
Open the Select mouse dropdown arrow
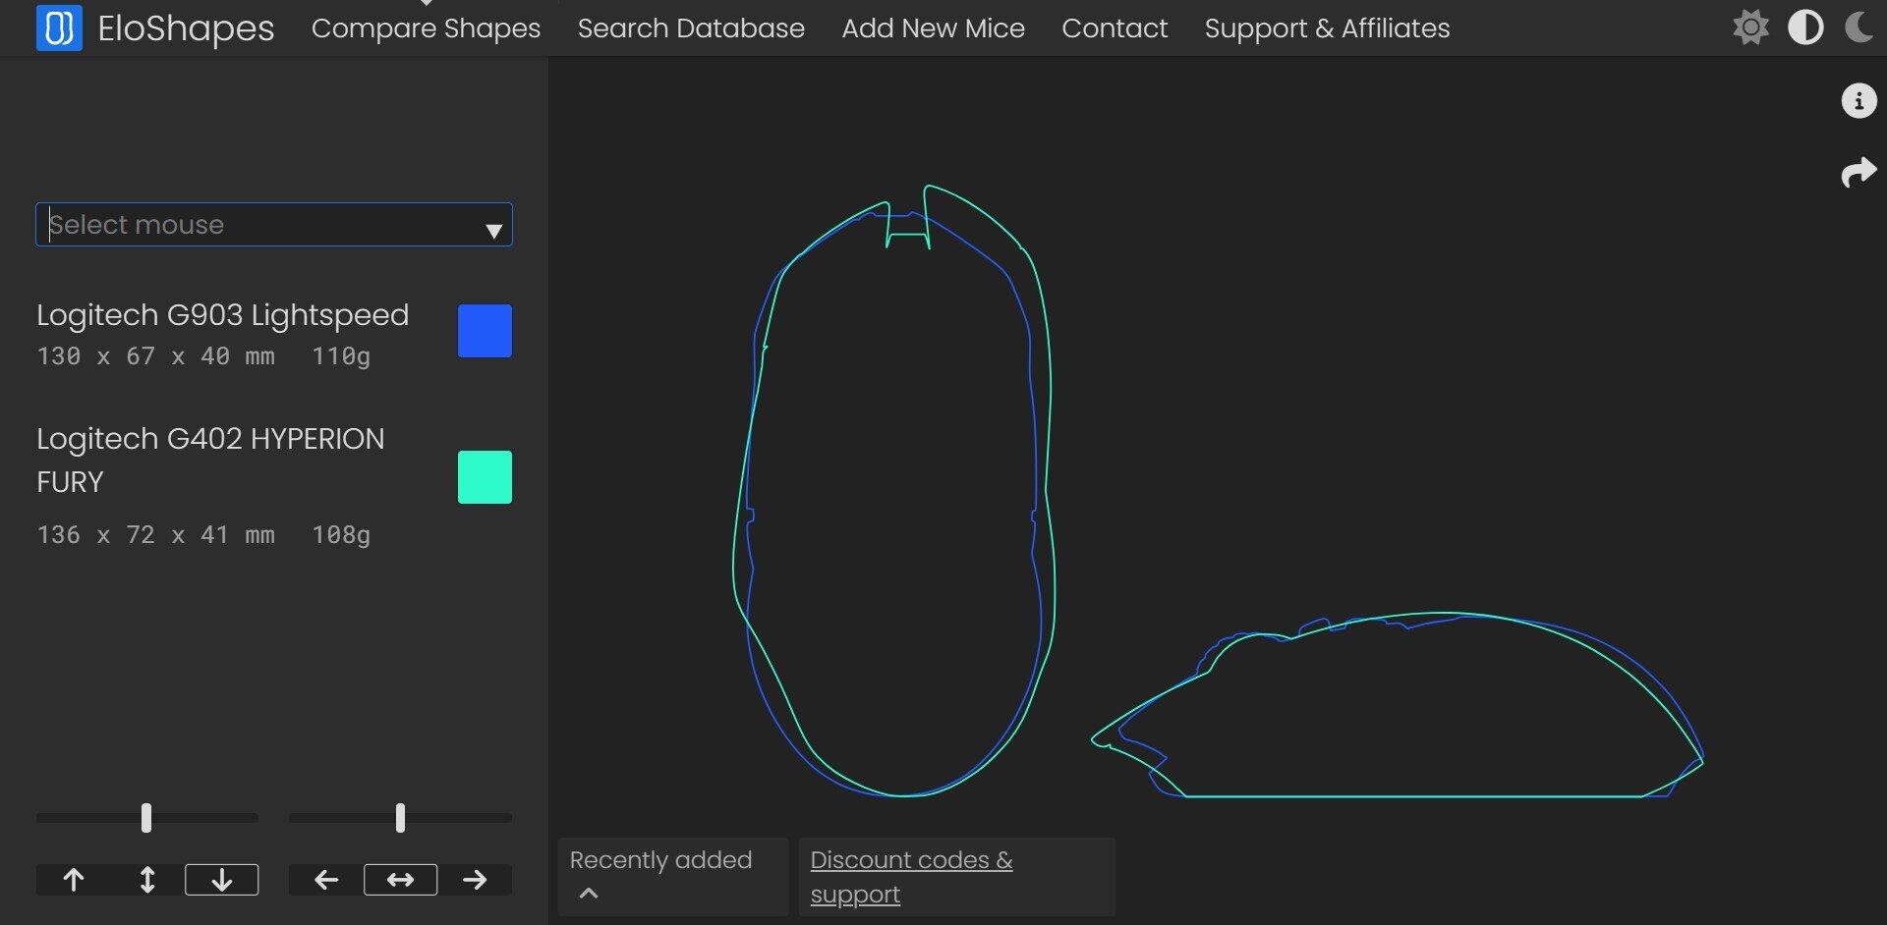click(x=493, y=230)
